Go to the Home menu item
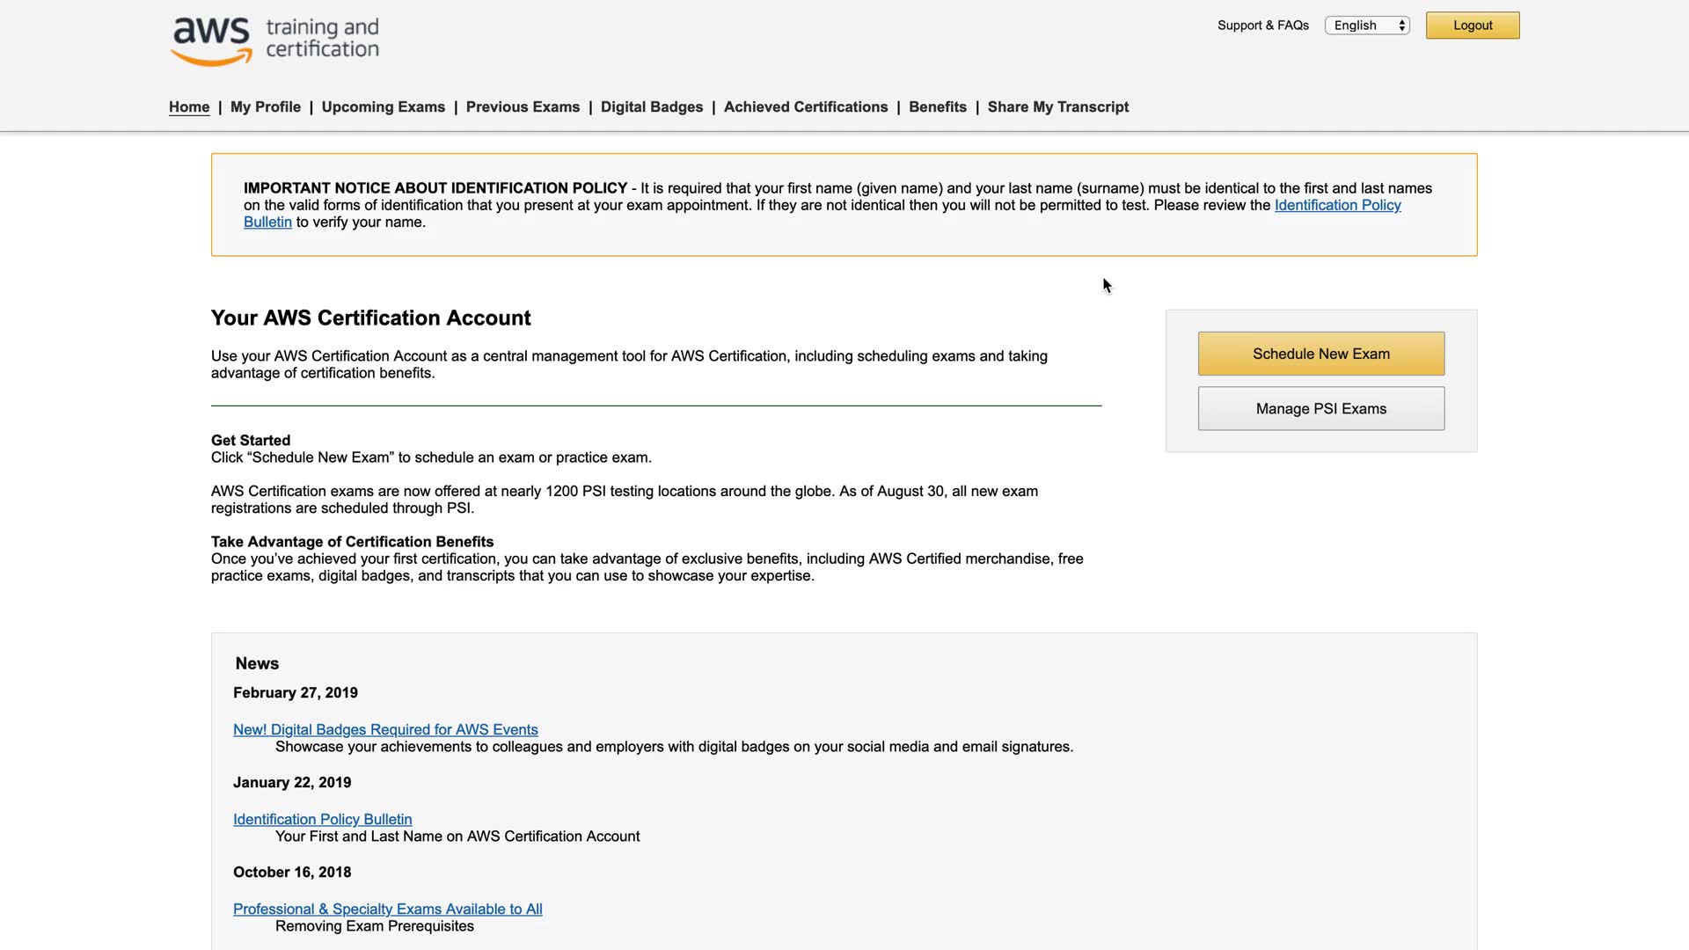 189,106
